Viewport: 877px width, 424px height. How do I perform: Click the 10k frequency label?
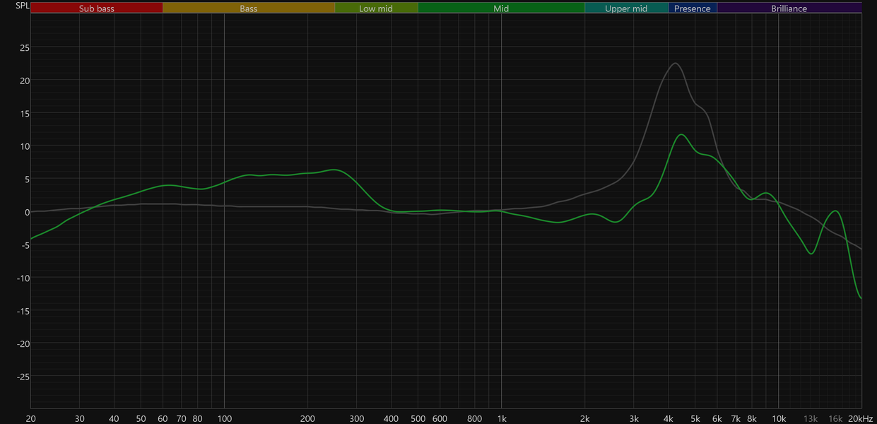pos(779,418)
